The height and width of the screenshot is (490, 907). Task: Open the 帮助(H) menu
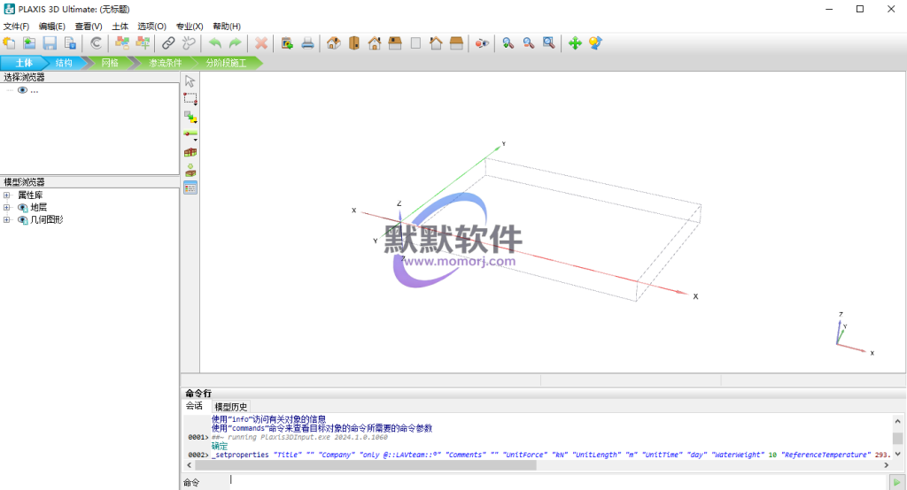coord(226,26)
